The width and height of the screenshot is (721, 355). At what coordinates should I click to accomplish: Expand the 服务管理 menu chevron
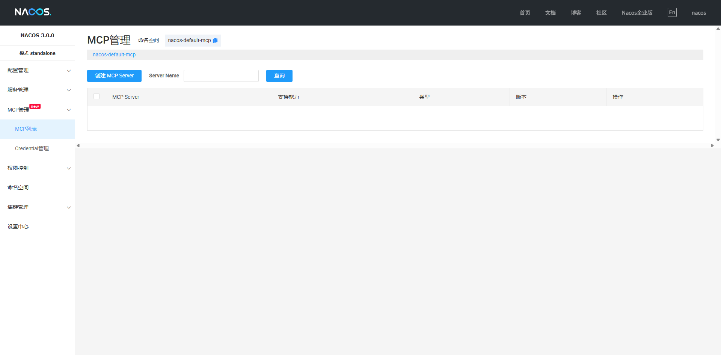tap(69, 90)
